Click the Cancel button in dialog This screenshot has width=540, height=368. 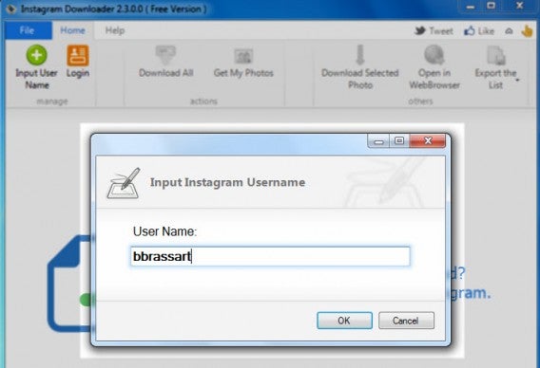[406, 321]
